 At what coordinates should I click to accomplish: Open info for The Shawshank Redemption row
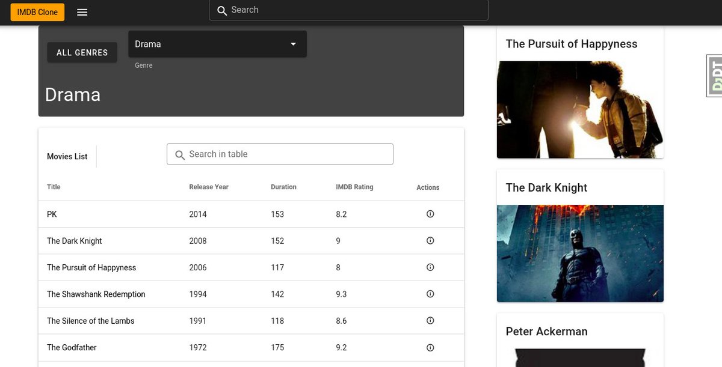click(430, 294)
